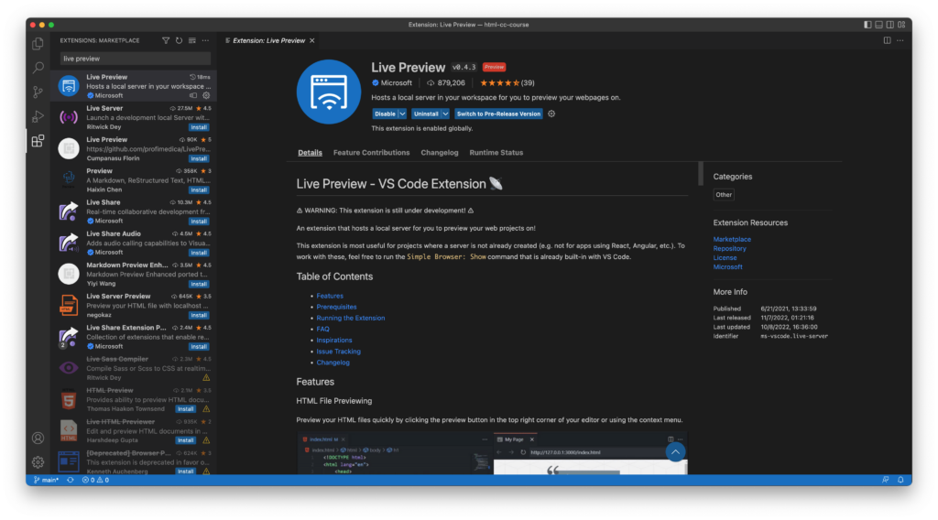Open the Repository resource link
938x520 pixels.
tap(730, 249)
